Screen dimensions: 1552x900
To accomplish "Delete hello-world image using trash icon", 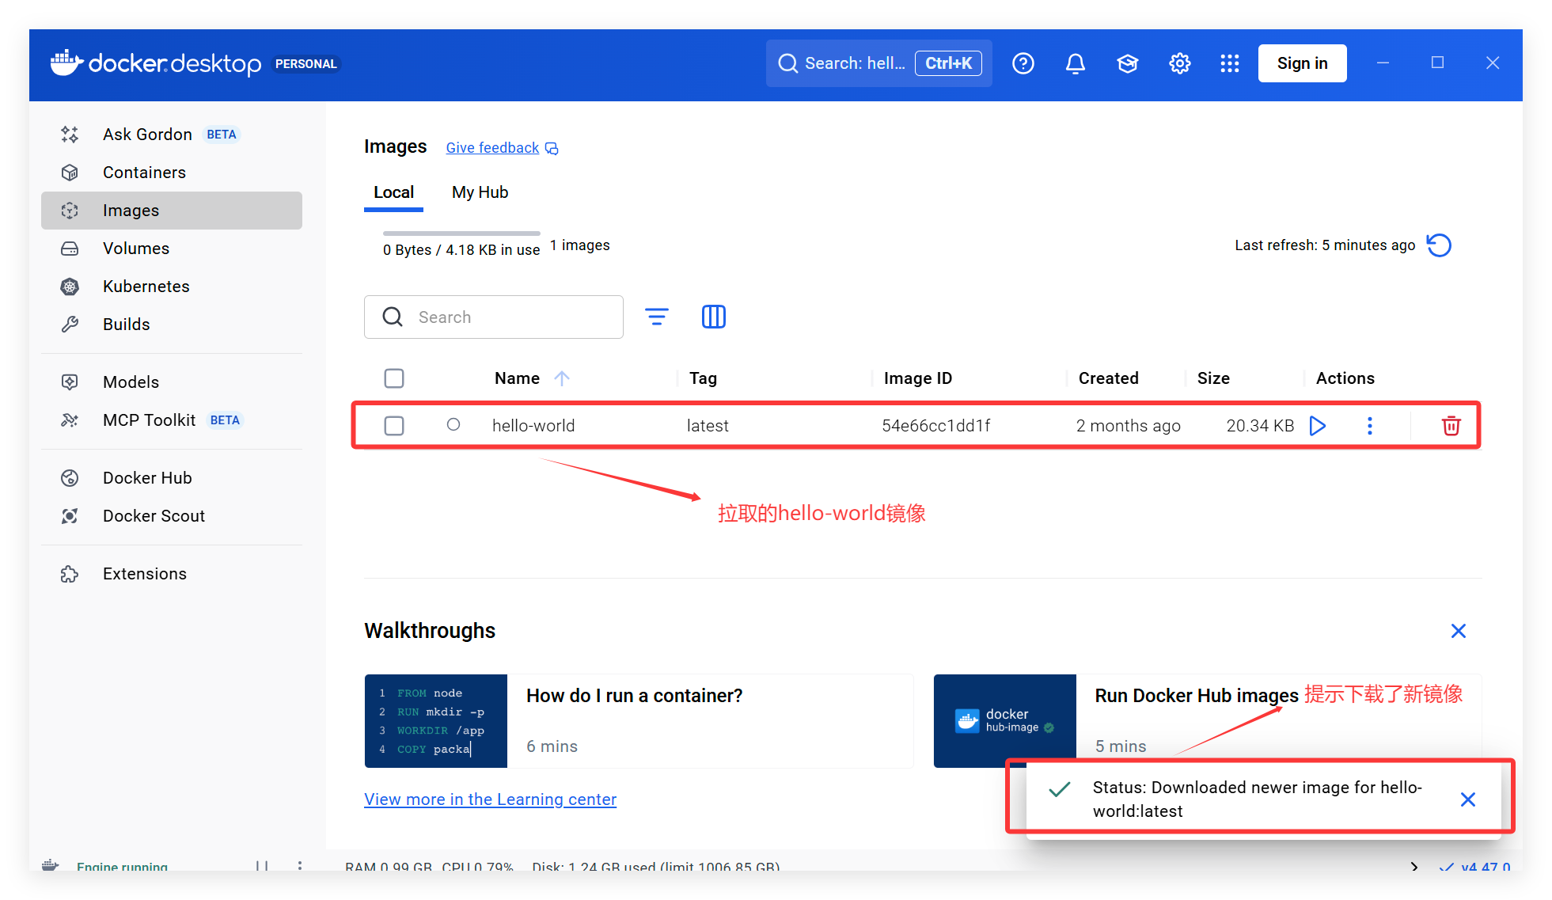I will pos(1451,426).
